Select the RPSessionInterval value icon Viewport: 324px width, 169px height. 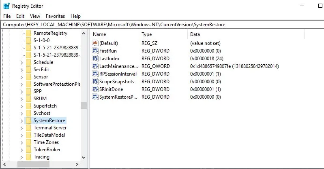(96, 74)
